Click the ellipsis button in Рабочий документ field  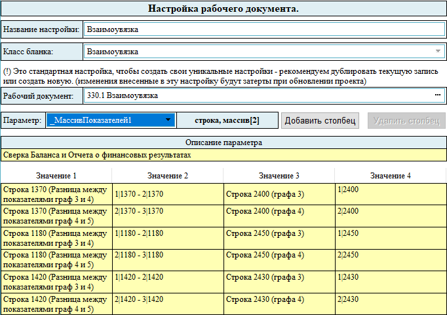tap(437, 95)
